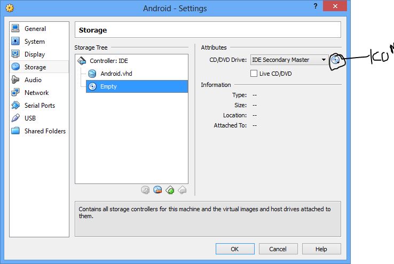
Task: Close the Android Settings dialog
Action: coord(335,6)
